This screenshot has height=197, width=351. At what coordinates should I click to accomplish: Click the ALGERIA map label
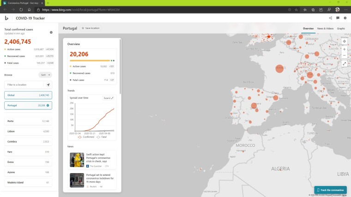click(x=280, y=168)
